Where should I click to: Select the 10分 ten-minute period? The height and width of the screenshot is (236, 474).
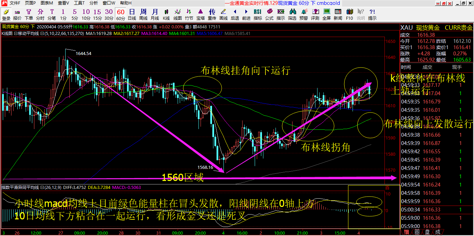click(x=86, y=15)
